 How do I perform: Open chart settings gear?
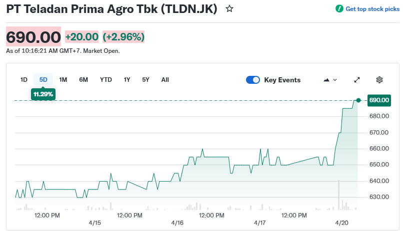click(379, 80)
